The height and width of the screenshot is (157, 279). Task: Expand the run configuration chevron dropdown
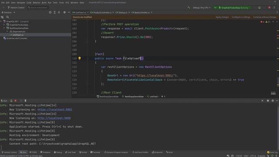click(215, 8)
